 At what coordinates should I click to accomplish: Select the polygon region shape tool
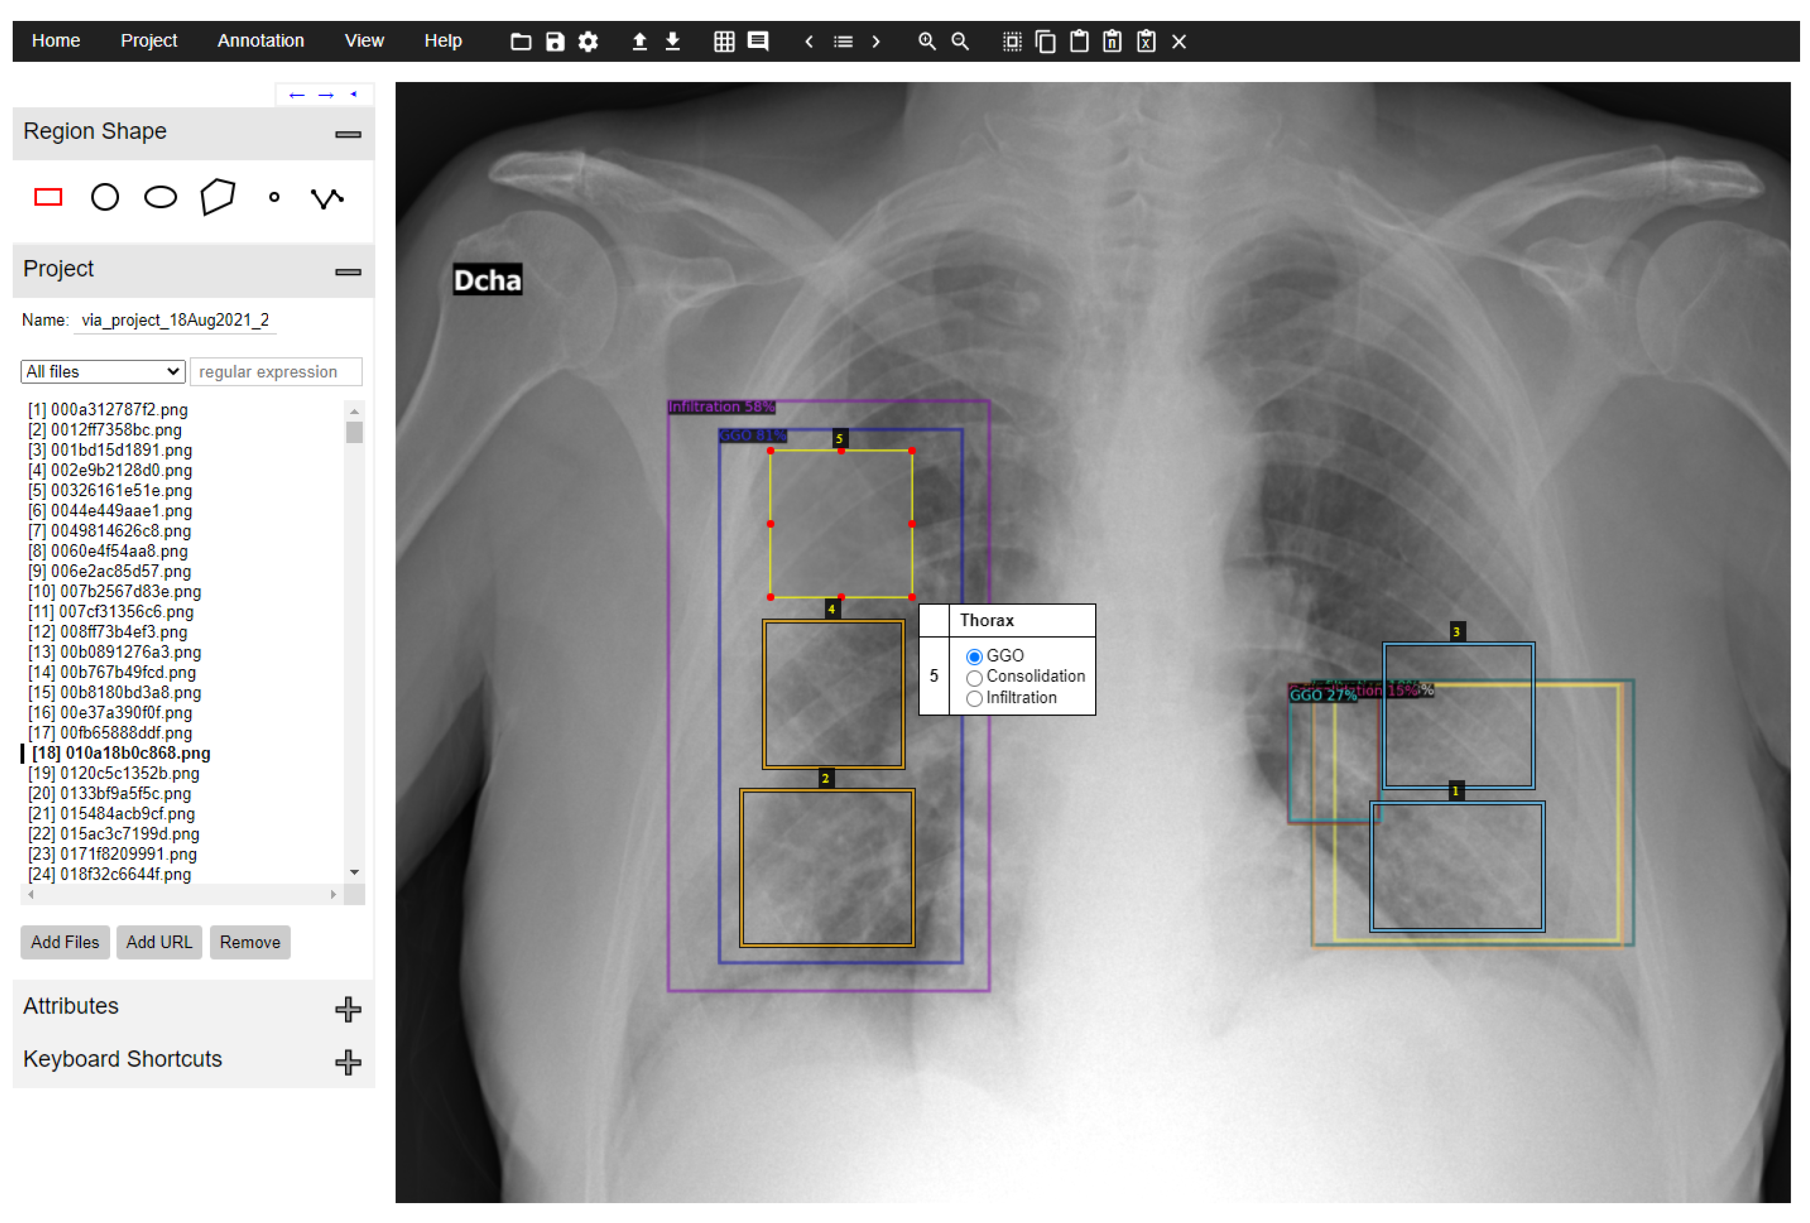217,196
